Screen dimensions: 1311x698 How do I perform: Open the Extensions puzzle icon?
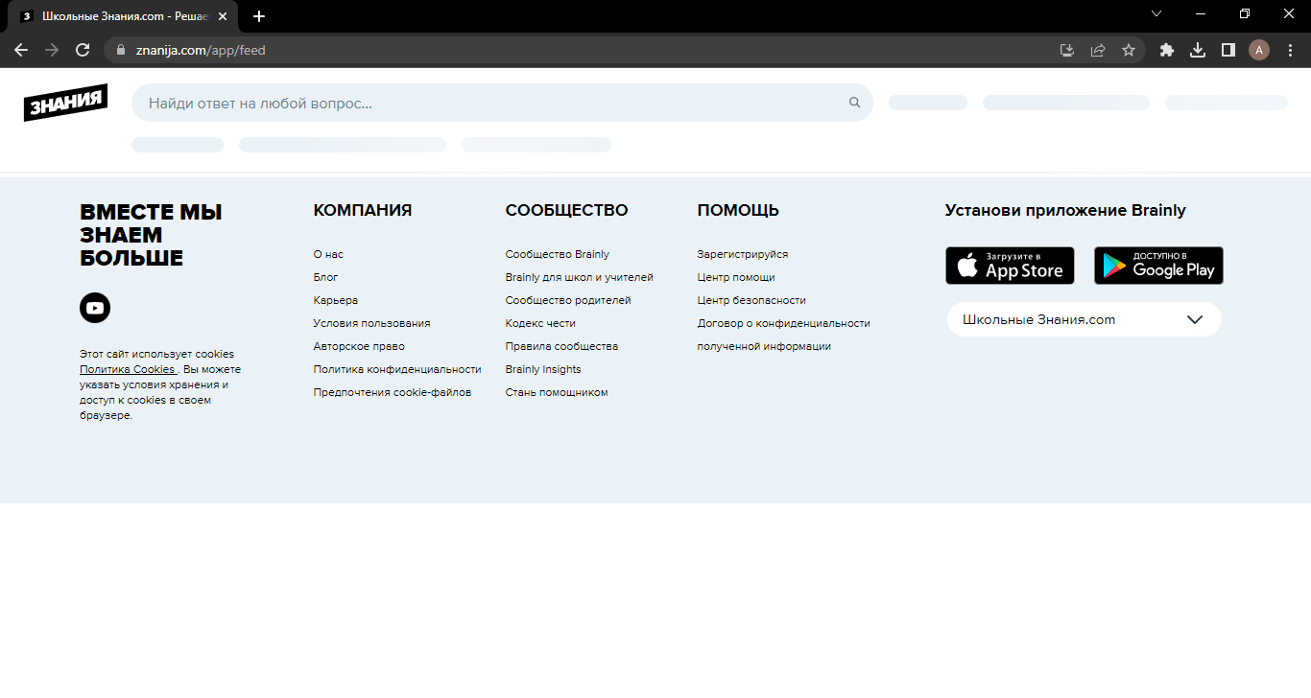[x=1167, y=50]
